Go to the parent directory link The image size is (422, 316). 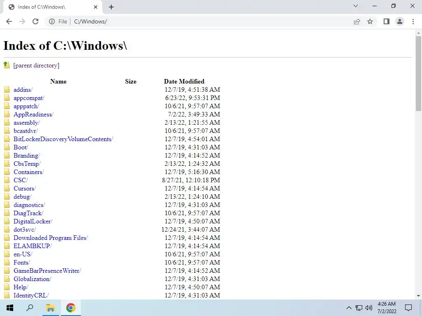(36, 65)
